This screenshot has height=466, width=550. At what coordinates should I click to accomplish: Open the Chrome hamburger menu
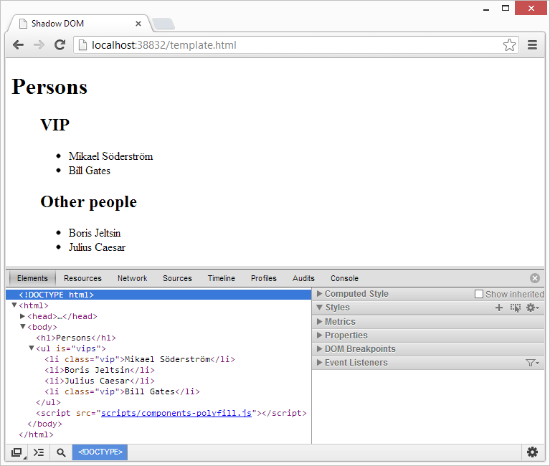[533, 45]
